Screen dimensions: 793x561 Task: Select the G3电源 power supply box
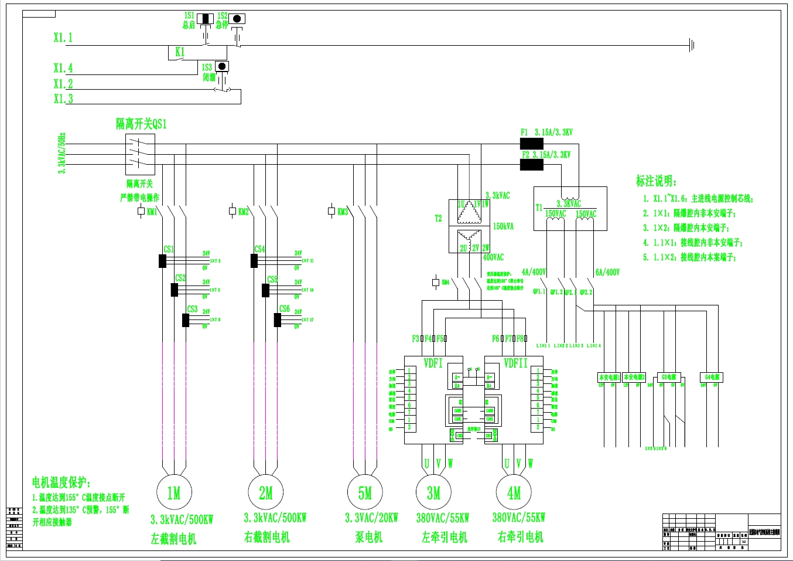click(669, 378)
